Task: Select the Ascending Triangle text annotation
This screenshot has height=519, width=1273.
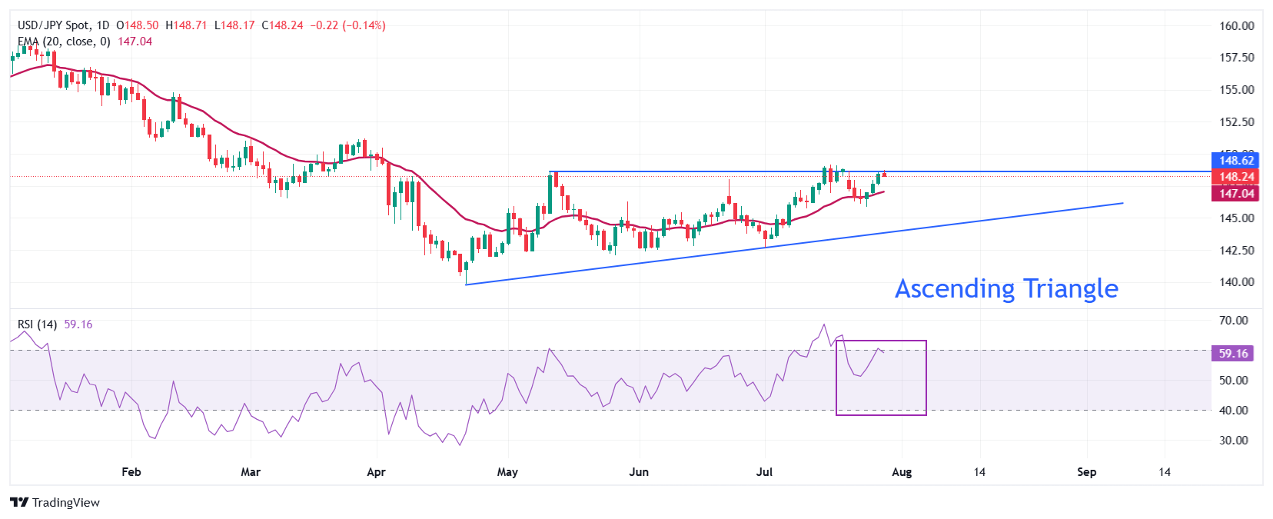Action: [1006, 289]
